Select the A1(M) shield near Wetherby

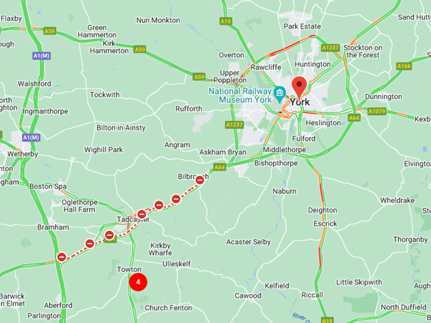click(x=31, y=138)
